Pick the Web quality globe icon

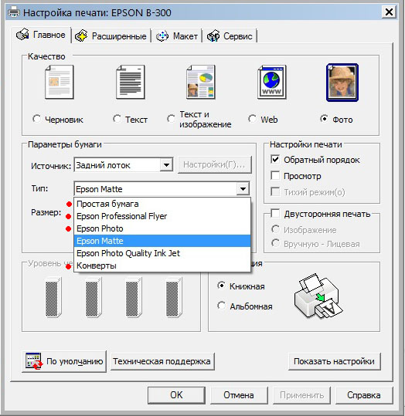272,82
